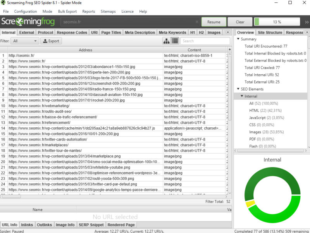
Task: Select the HTML (22) tree item
Action: point(265,110)
